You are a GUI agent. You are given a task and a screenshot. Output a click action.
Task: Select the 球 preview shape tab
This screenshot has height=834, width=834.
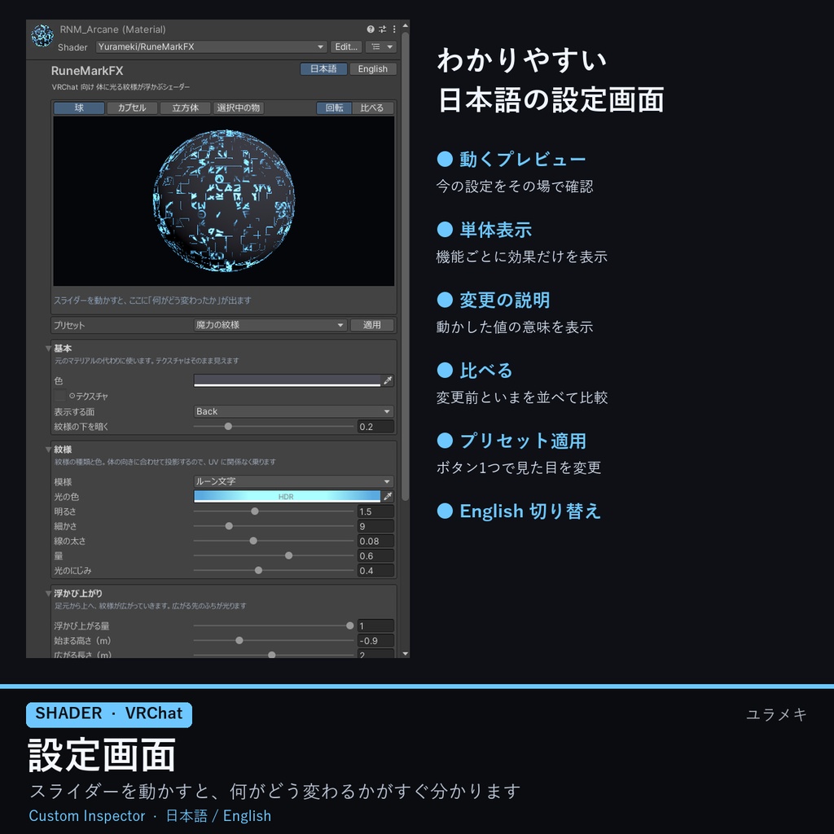(79, 108)
